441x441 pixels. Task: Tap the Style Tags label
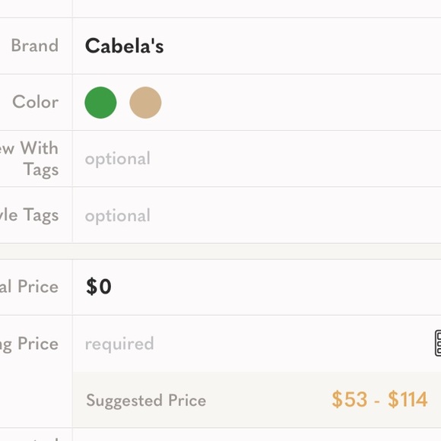29,215
